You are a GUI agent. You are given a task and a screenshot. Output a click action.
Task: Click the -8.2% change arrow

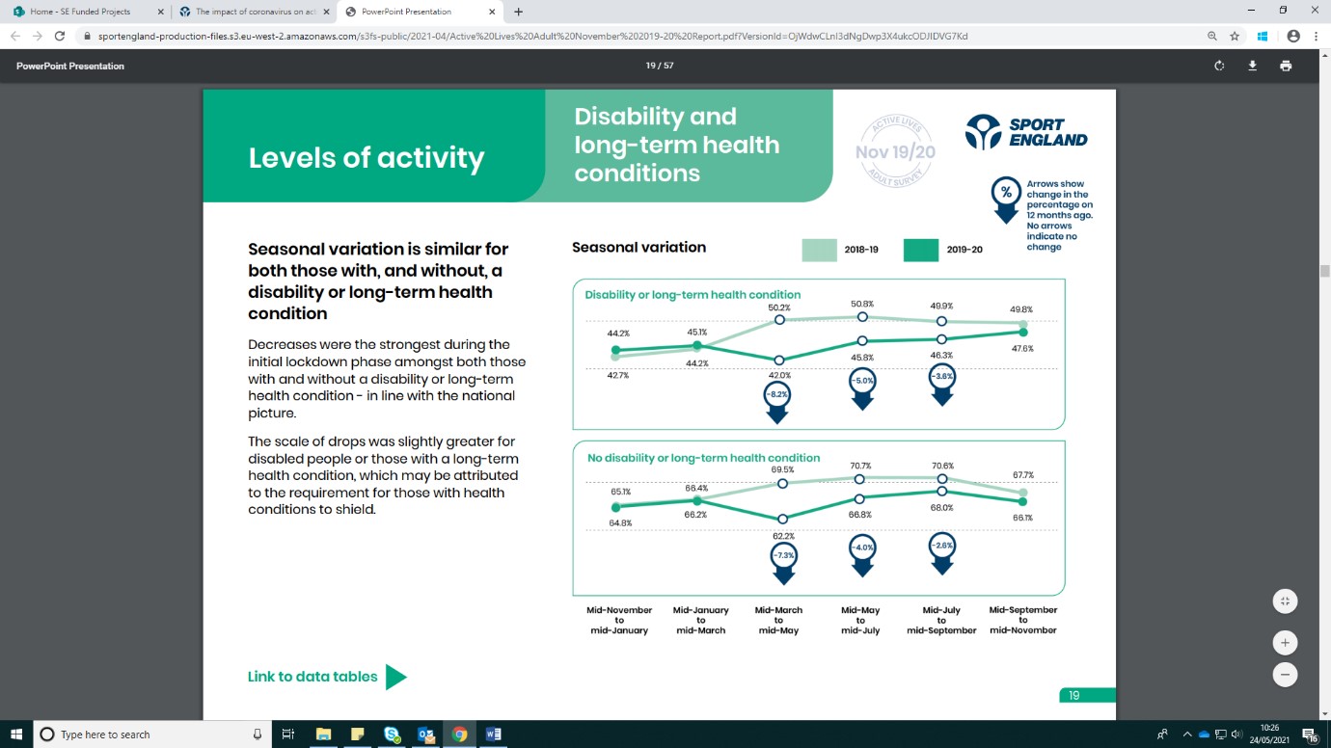777,401
